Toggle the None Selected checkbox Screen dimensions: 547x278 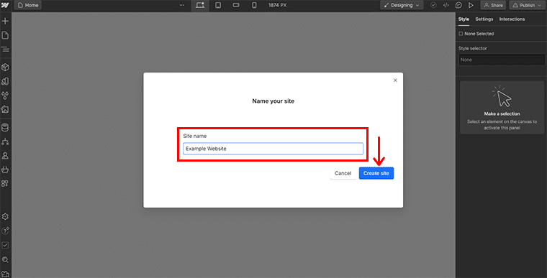[x=461, y=34]
